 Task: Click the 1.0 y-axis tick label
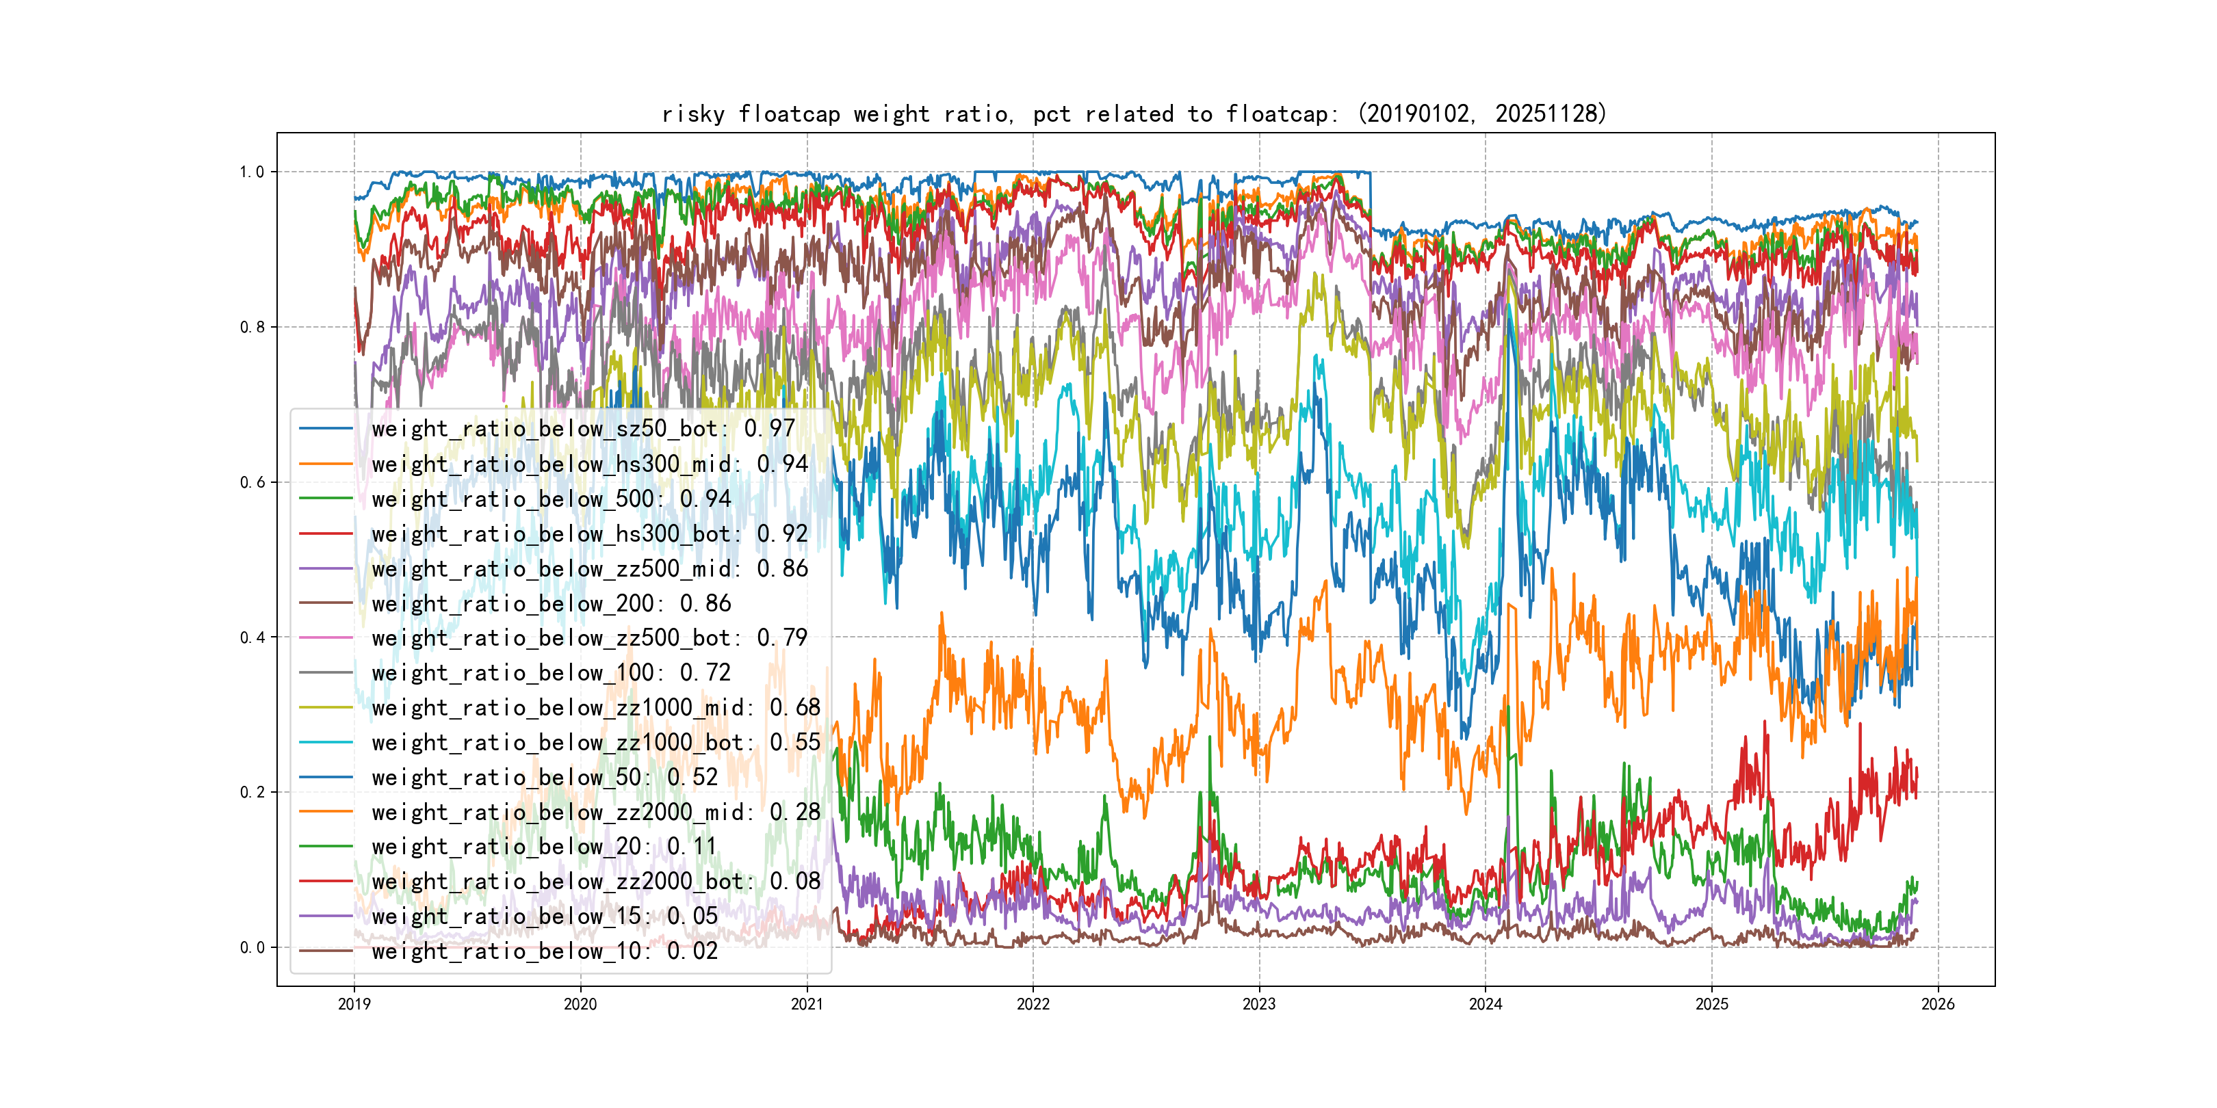[x=251, y=172]
